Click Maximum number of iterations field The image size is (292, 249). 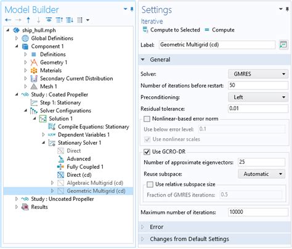point(258,212)
